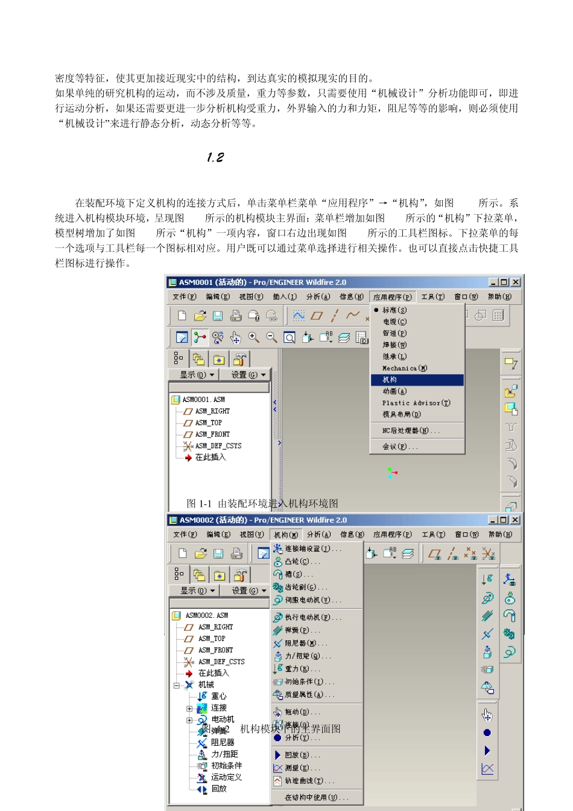
Task: Choose 机构 in the application menu
Action: (x=417, y=380)
